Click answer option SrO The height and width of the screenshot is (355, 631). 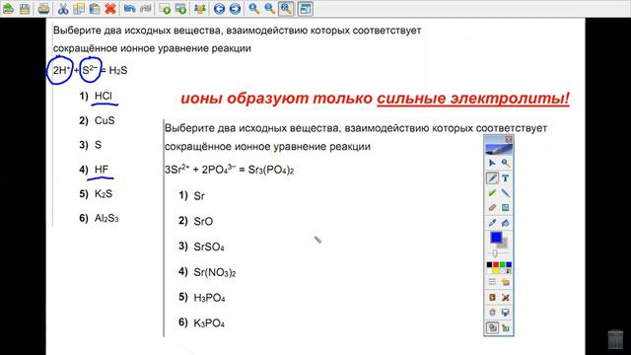click(x=203, y=221)
